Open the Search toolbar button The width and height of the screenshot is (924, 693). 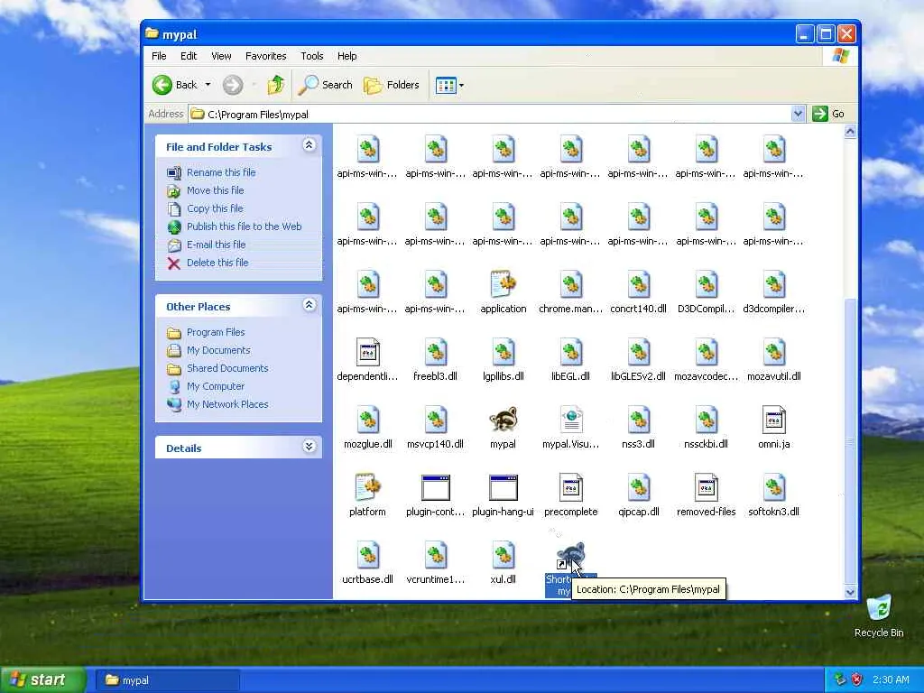point(325,85)
